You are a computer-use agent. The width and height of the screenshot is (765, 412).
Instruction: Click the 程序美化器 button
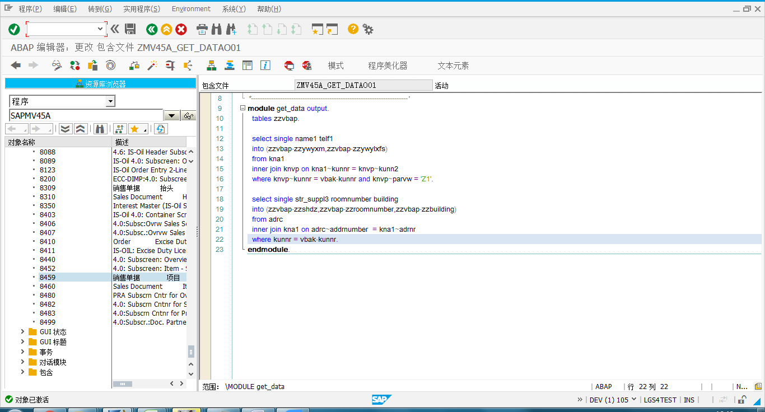click(x=388, y=65)
